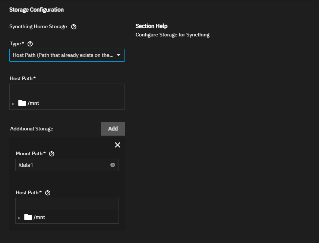The width and height of the screenshot is (319, 243).
Task: Remove the additional storage entry with X
Action: click(x=117, y=145)
